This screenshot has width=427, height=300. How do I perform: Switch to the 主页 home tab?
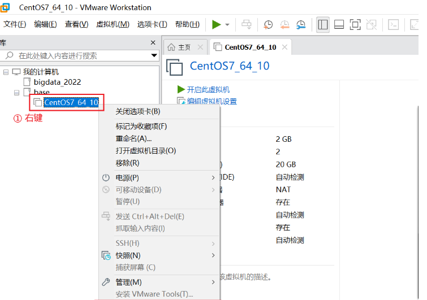pos(184,47)
